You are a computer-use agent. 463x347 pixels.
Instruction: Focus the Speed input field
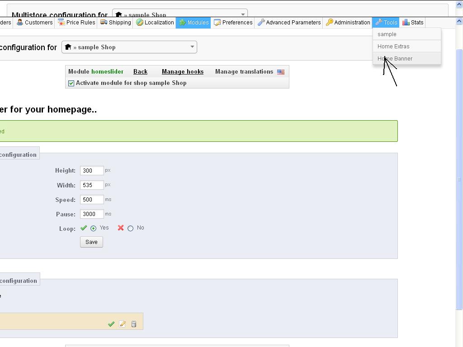92,199
